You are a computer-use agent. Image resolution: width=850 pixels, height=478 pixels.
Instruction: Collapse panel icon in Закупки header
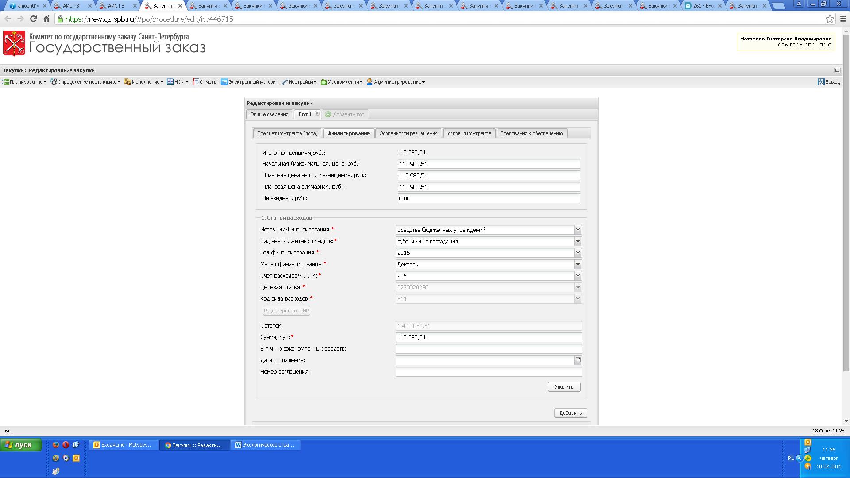coord(837,70)
